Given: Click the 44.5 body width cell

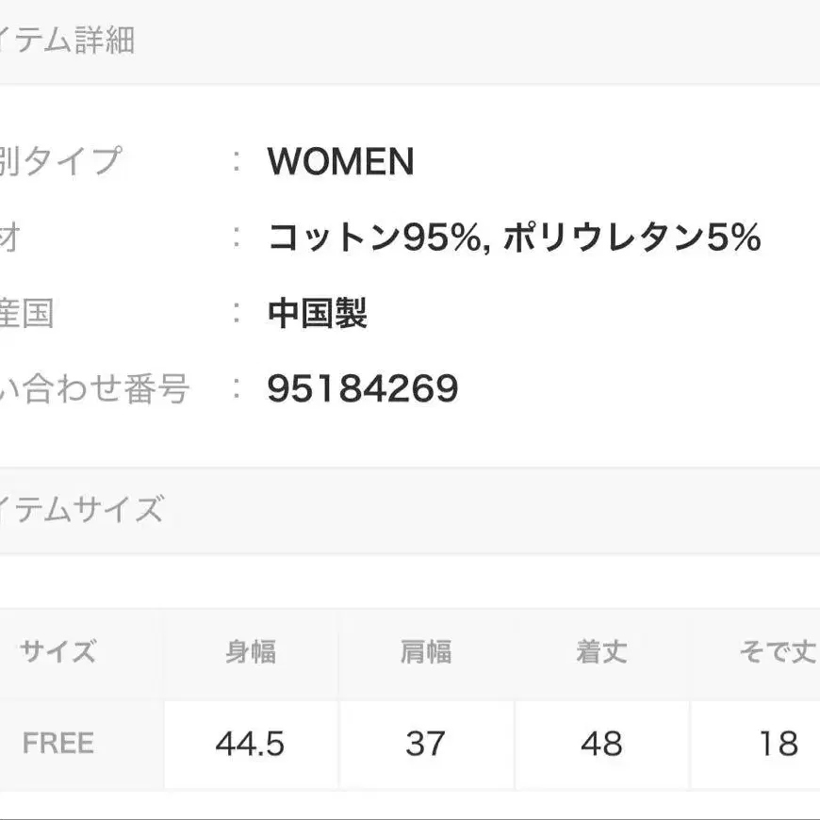Looking at the screenshot, I should point(251,744).
